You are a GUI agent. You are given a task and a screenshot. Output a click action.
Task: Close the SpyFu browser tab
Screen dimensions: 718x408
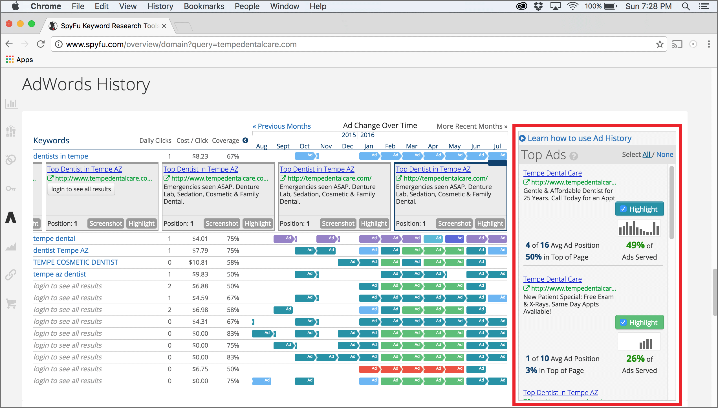point(164,26)
